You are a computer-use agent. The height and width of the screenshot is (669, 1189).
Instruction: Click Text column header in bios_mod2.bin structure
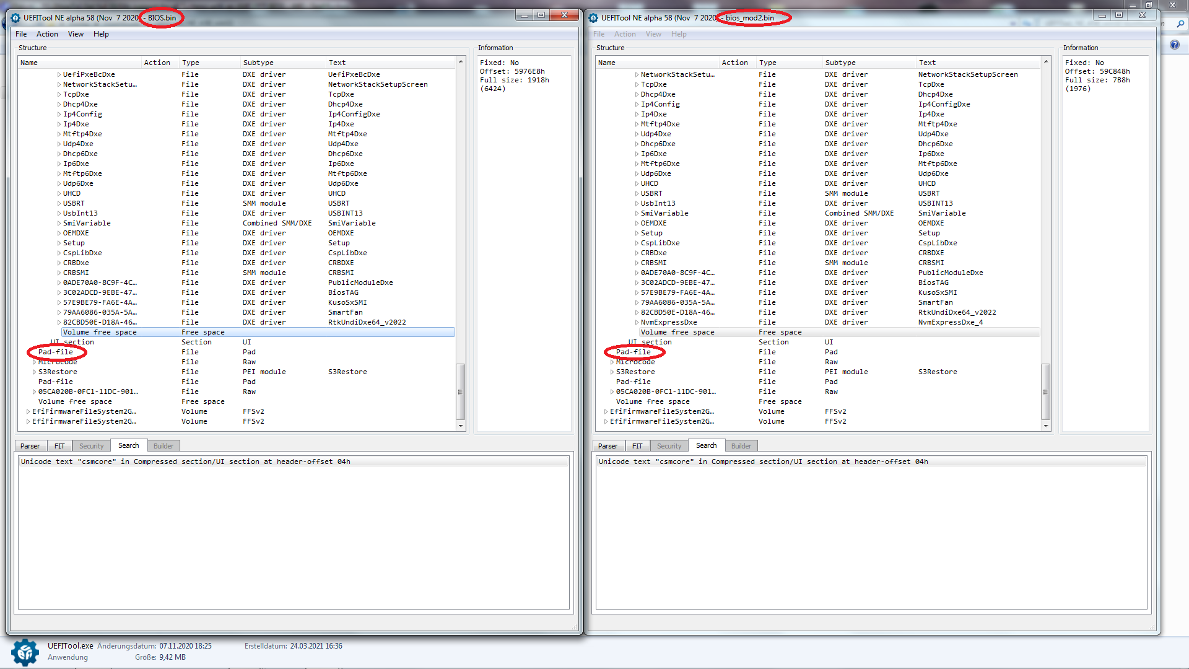point(977,63)
